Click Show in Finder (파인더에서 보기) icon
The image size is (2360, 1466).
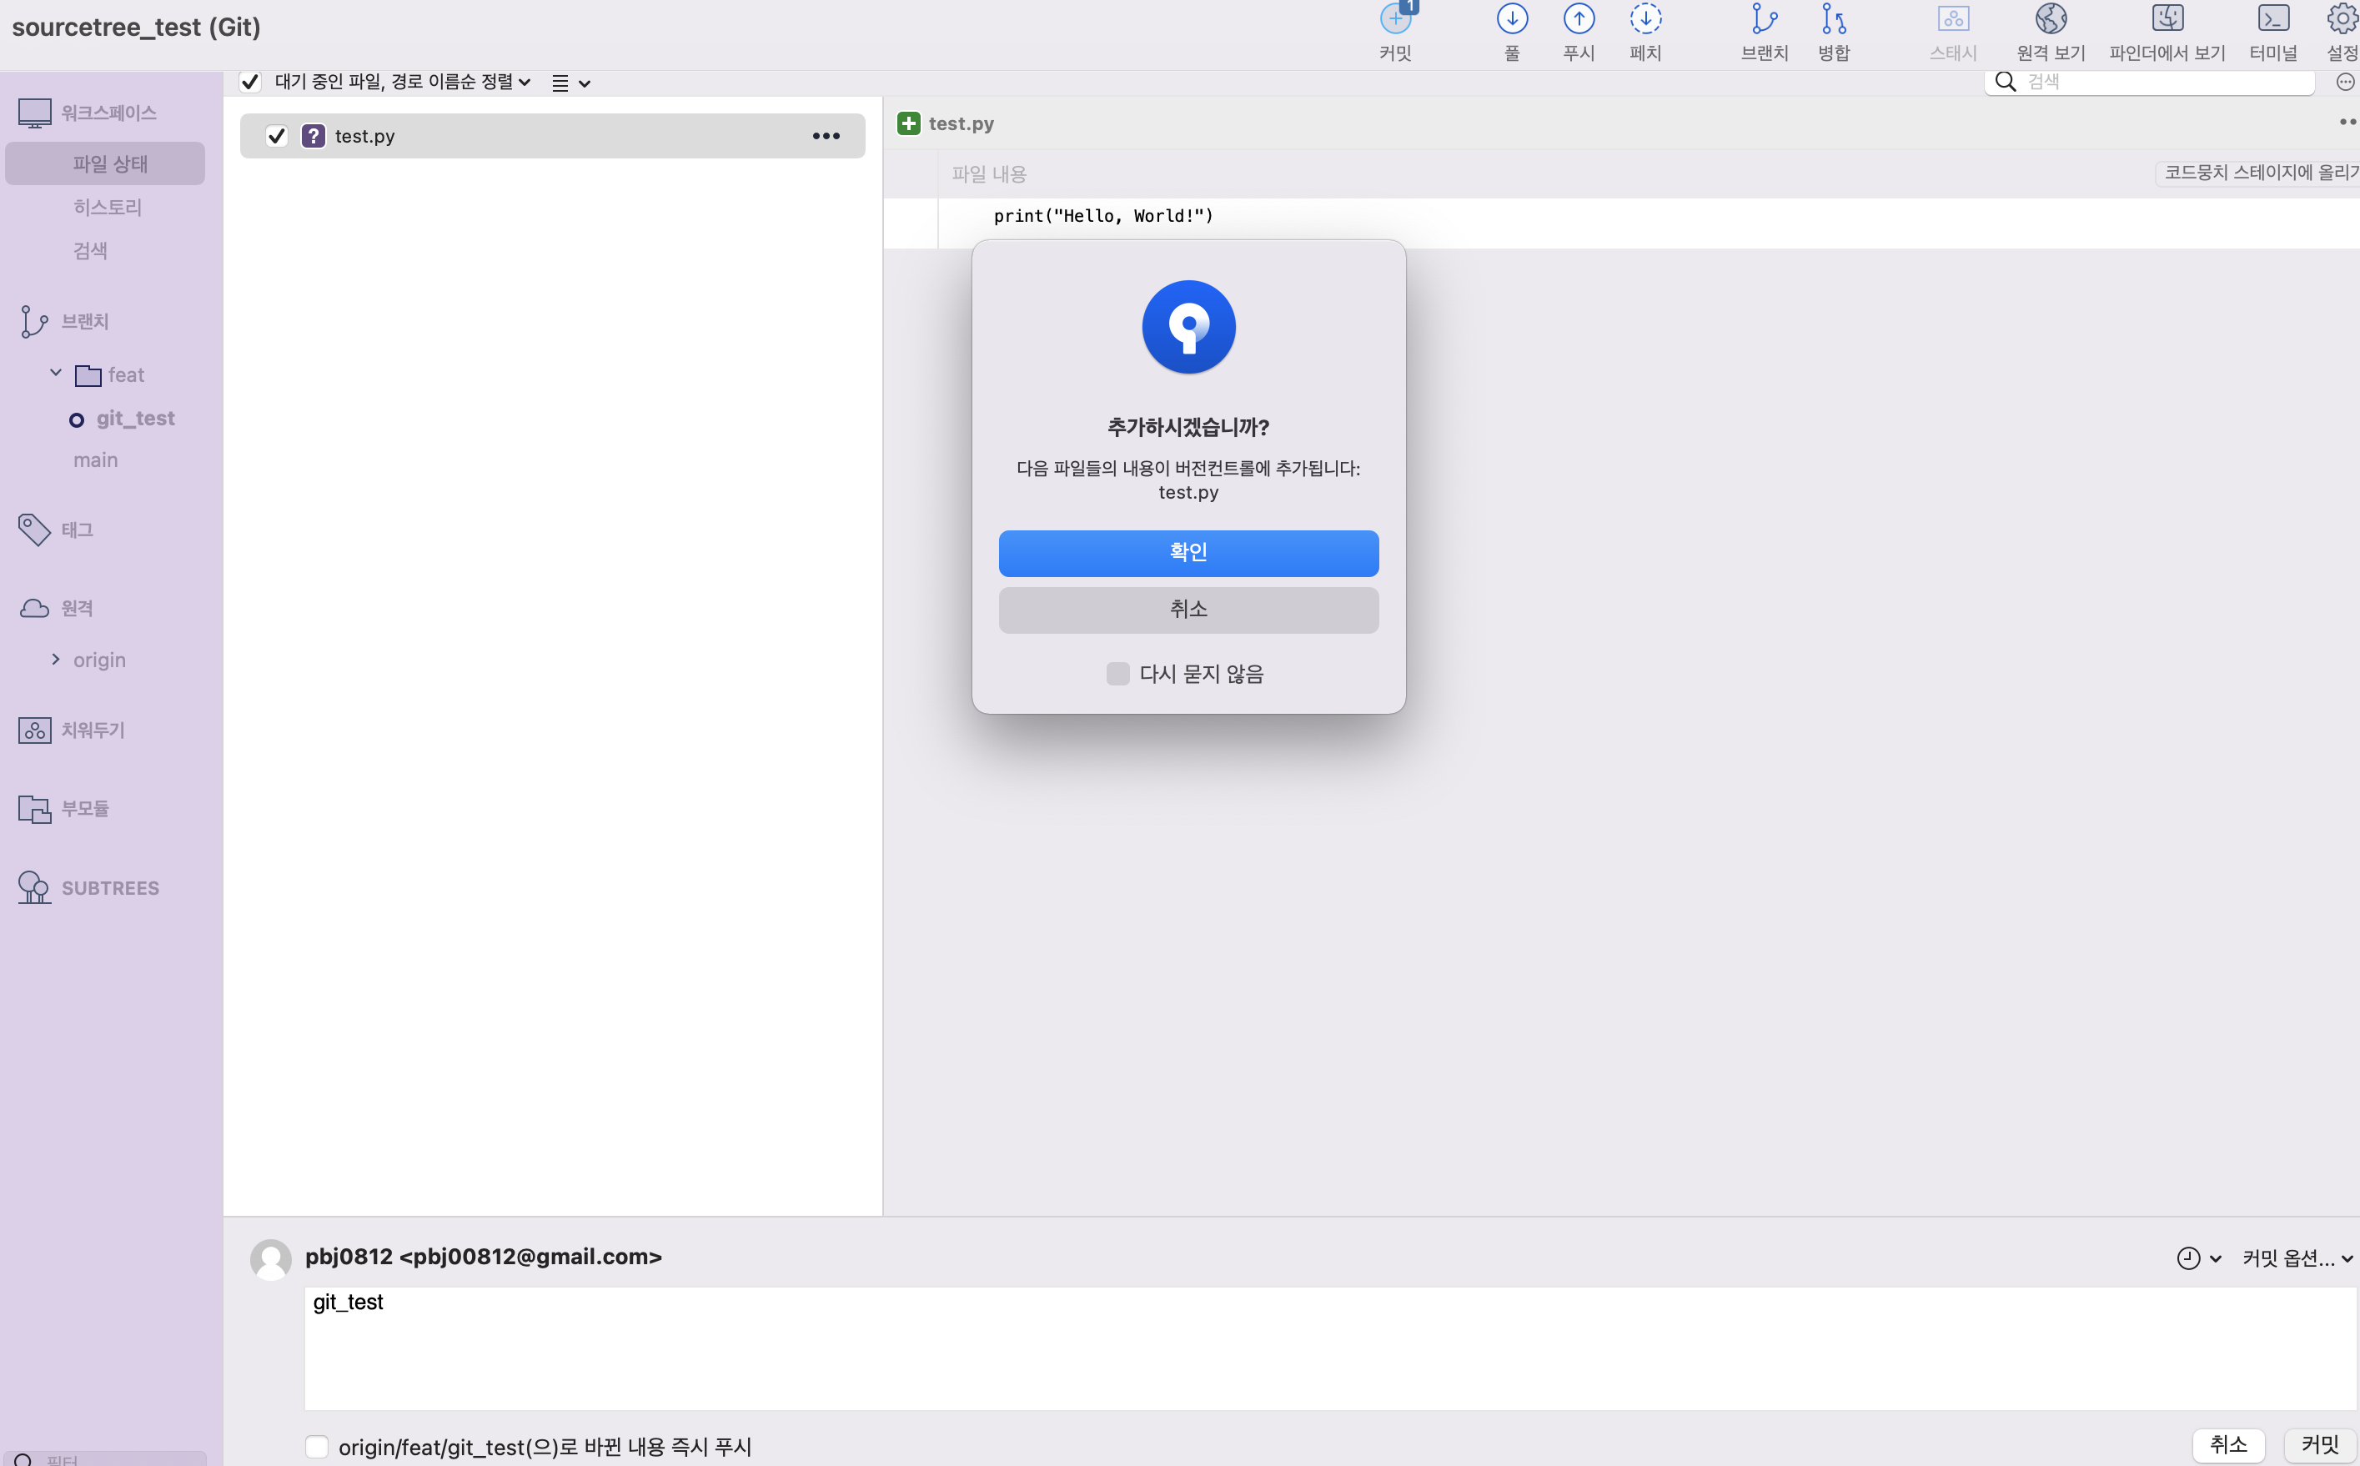(2167, 19)
